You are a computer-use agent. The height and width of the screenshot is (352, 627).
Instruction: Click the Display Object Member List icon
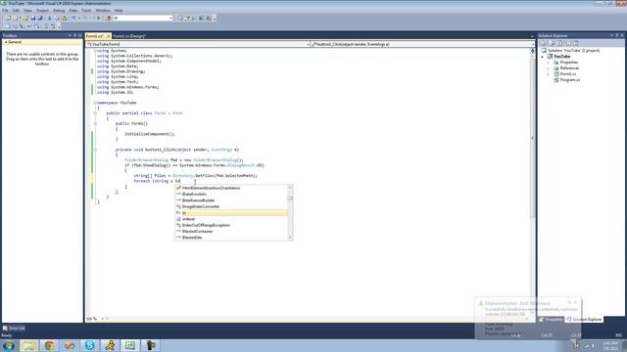(7, 26)
